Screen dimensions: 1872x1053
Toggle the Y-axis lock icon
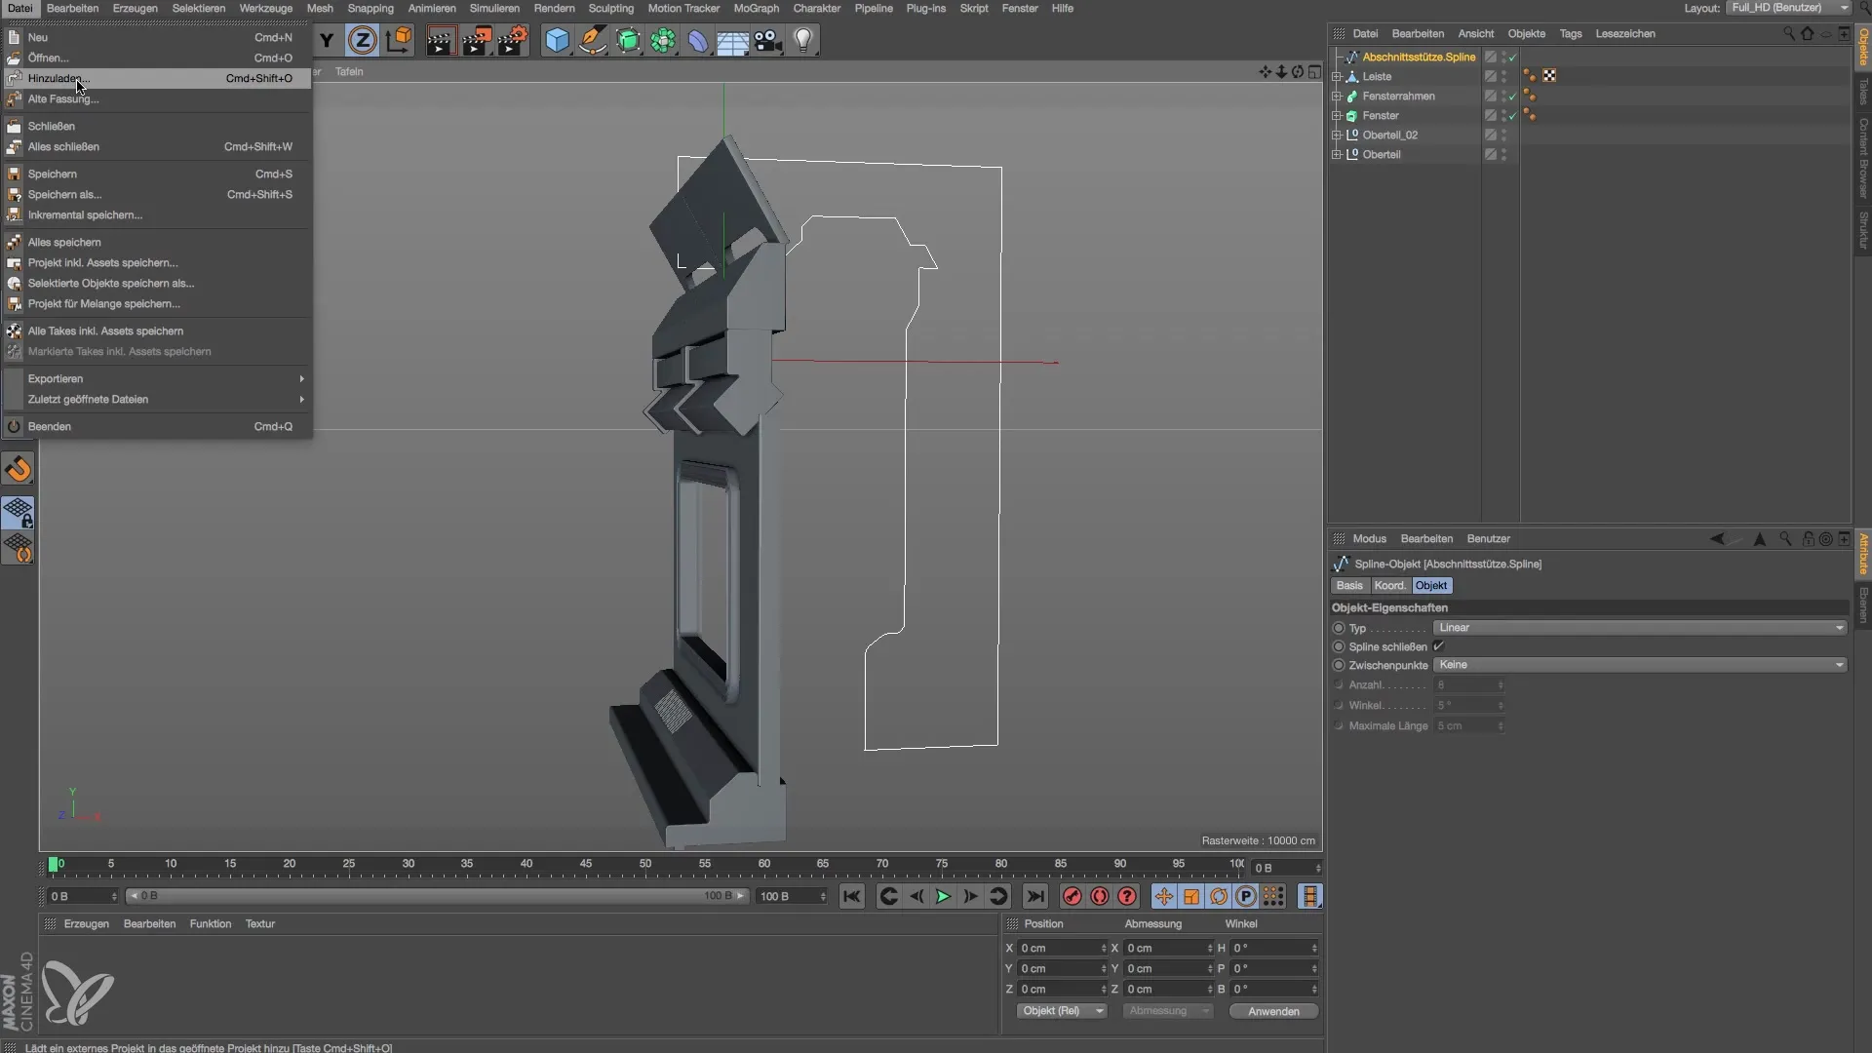(x=328, y=40)
